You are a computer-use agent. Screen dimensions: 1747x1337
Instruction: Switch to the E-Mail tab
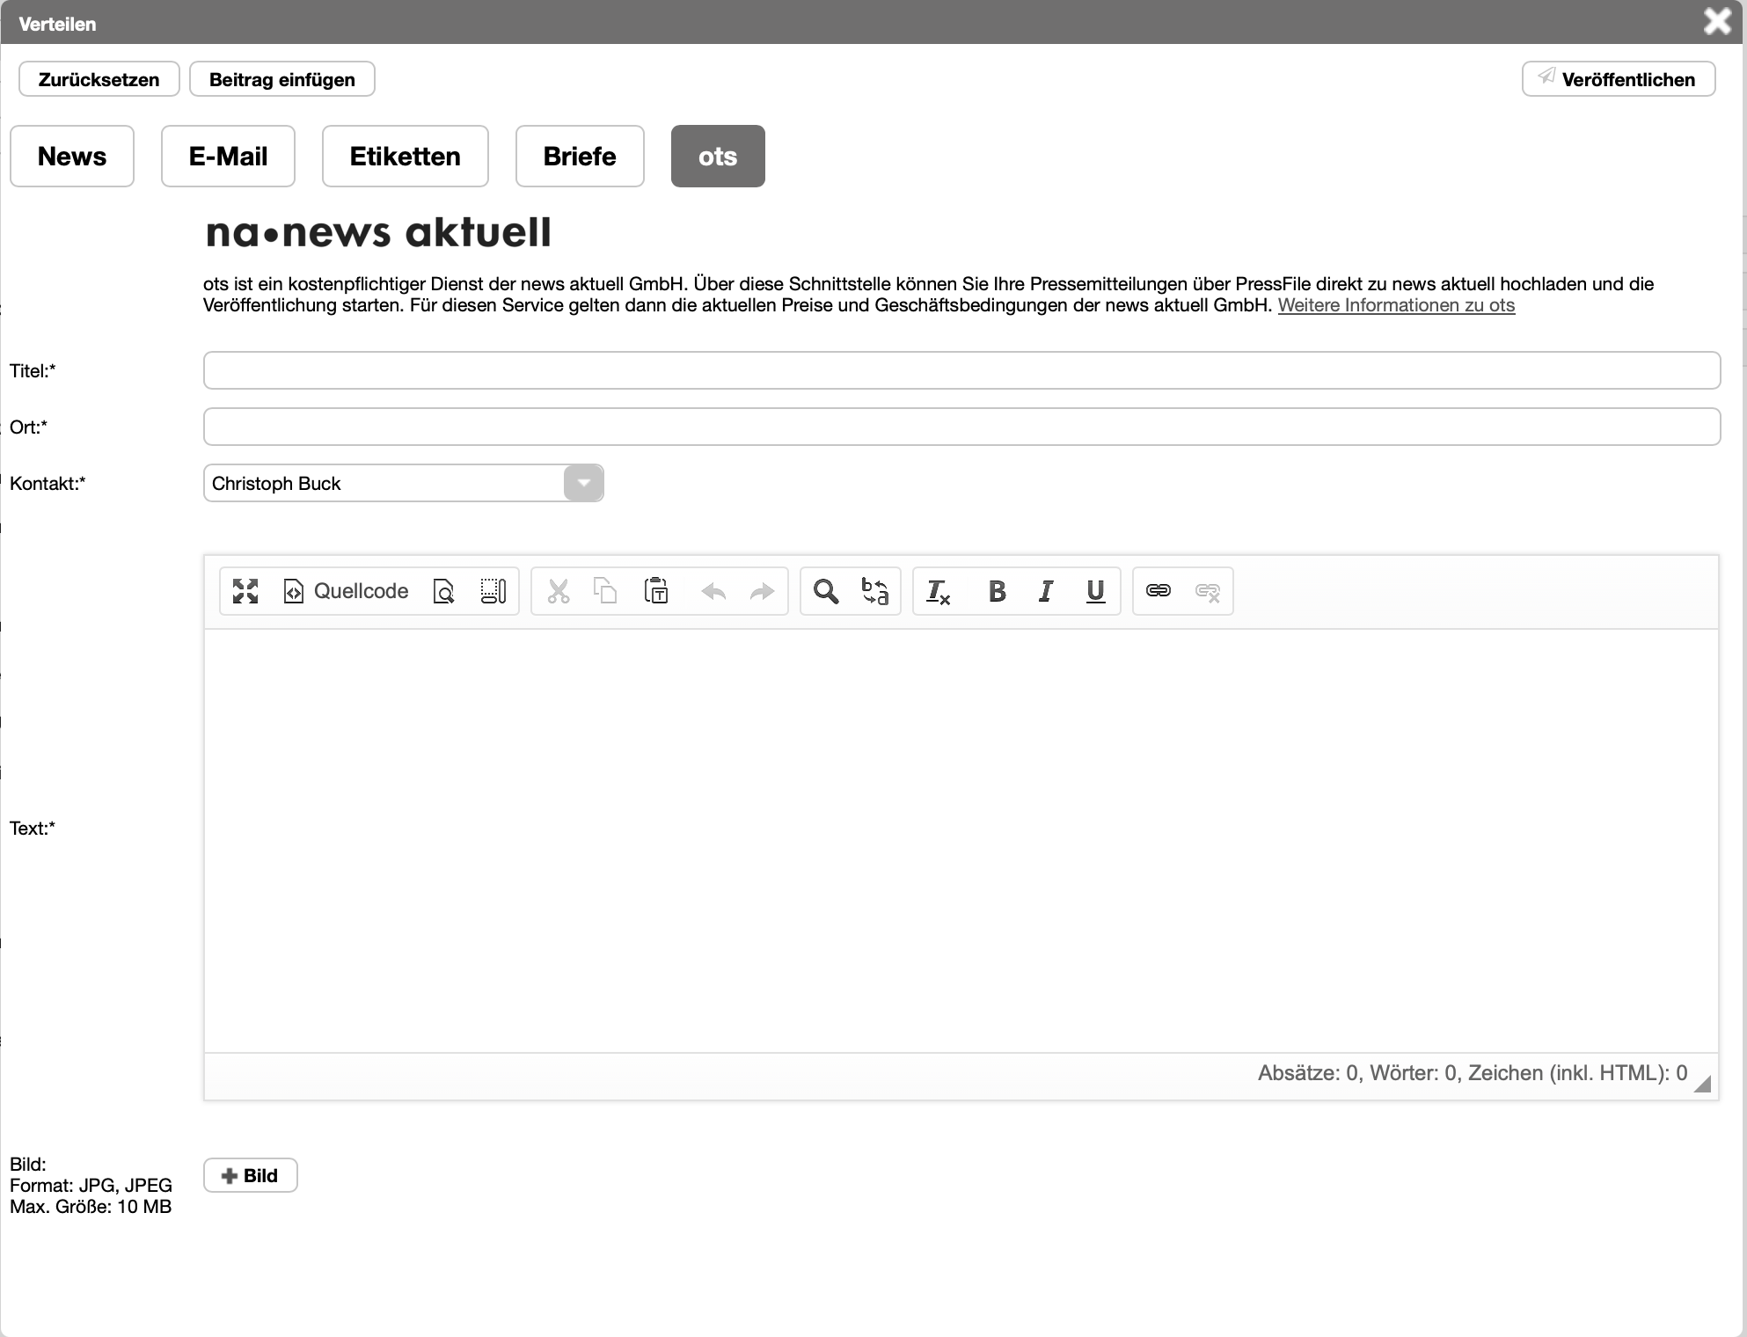tap(228, 157)
